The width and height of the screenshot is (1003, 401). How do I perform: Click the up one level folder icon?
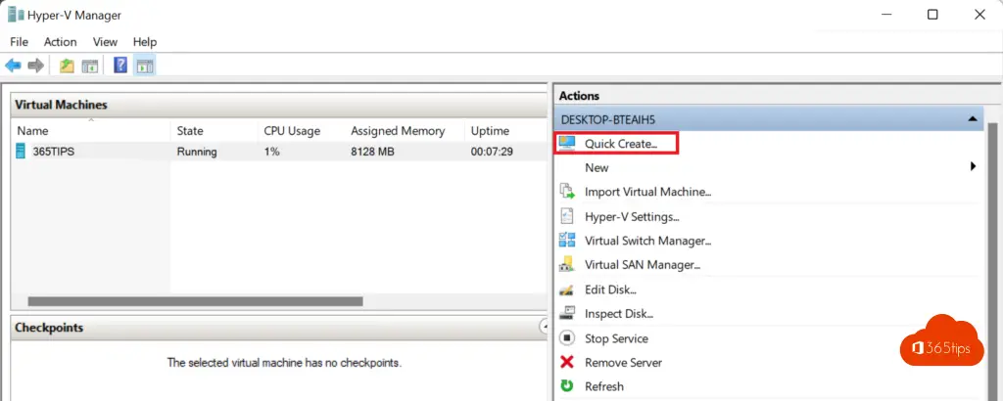[67, 66]
